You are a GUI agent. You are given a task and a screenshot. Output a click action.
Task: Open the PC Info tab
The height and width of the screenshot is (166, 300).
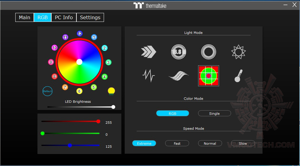(64, 17)
